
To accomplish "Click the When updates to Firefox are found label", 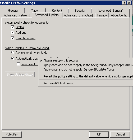I will click(x=27, y=48).
